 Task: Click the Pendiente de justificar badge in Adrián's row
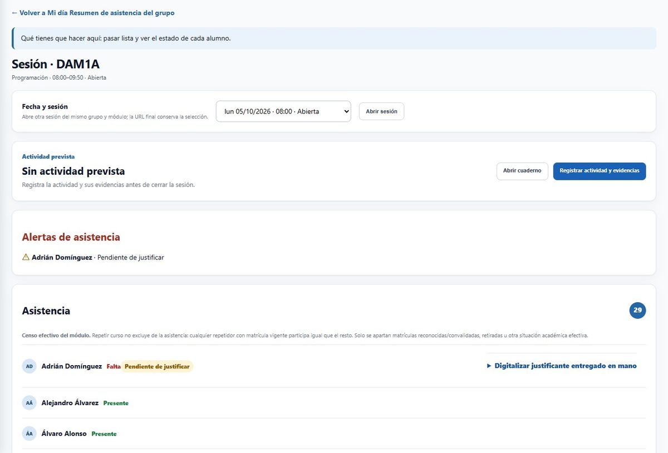point(157,366)
